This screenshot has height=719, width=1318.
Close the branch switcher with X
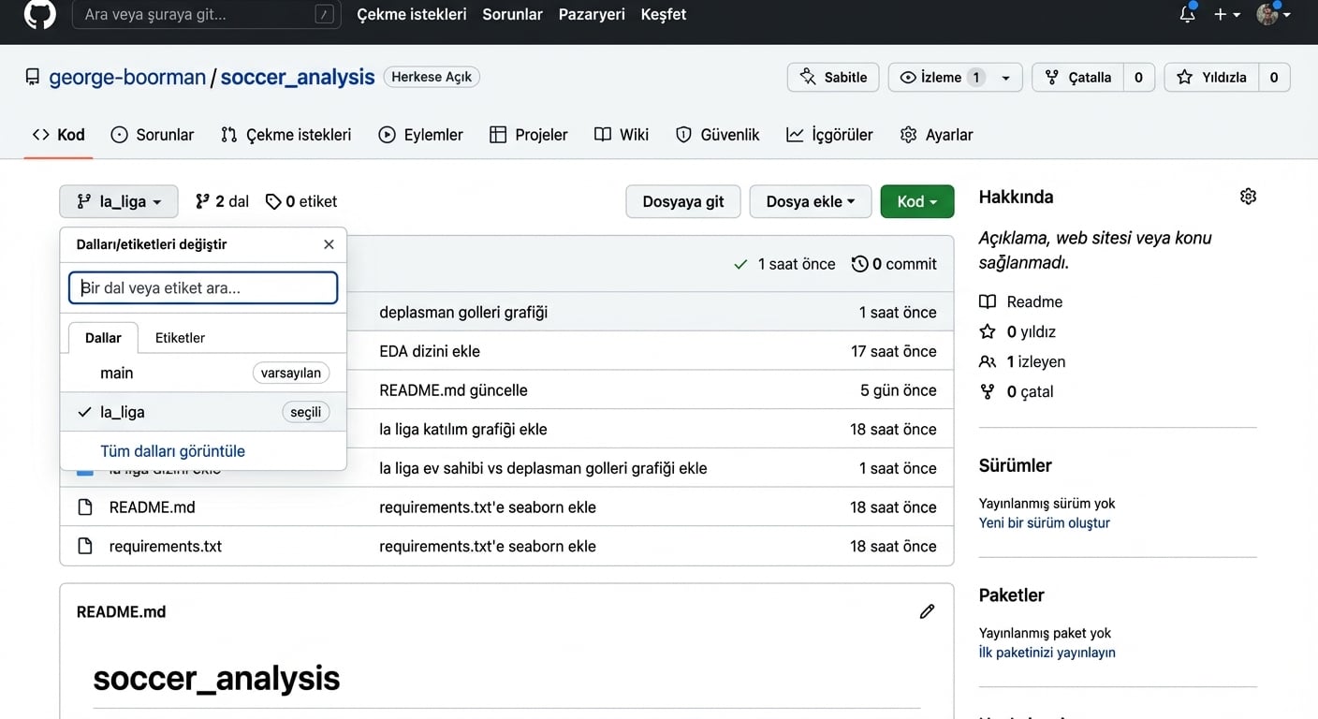(x=329, y=244)
